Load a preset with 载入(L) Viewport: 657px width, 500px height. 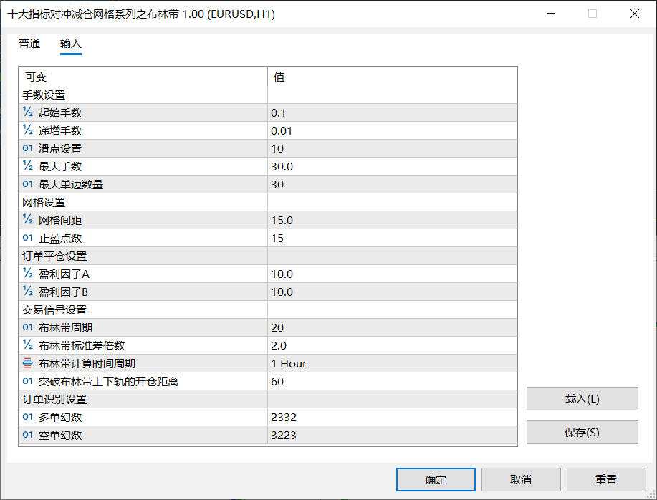click(582, 399)
